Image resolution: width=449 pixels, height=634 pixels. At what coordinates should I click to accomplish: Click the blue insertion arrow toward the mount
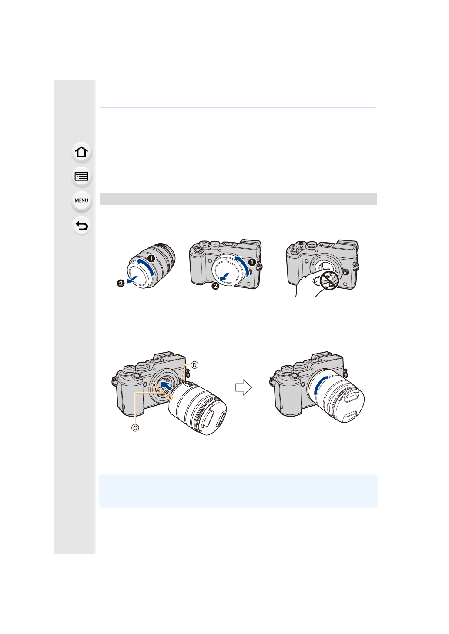(x=166, y=385)
